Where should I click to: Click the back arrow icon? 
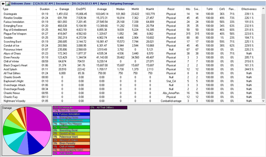point(3,3)
